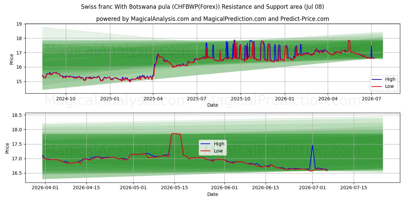405x202 pixels.
Task: Click the '16.5' price tick on bottom chart
Action: [17, 173]
